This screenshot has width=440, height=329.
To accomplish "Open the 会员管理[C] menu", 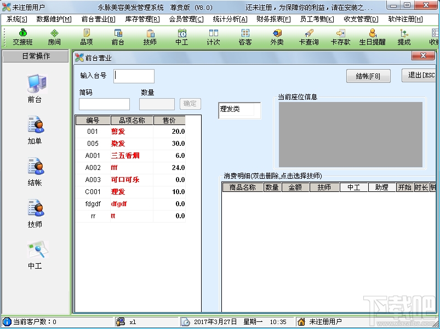I will 186,19.
